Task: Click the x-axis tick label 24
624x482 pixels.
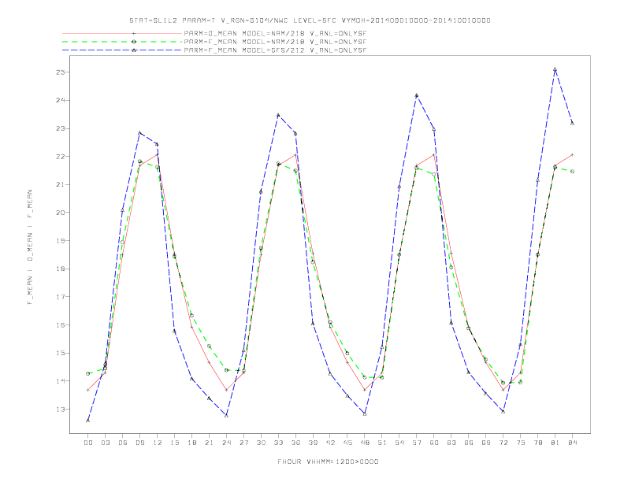Action: (x=226, y=443)
